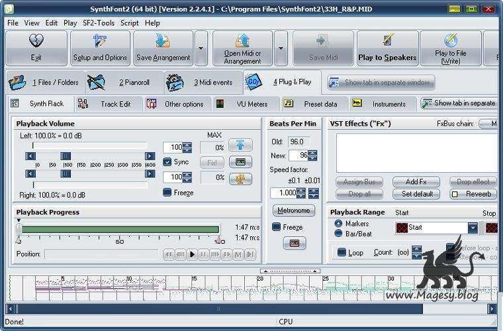The image size is (503, 331).
Task: Click the Right volume 100 spinner arrows
Action: (x=187, y=177)
